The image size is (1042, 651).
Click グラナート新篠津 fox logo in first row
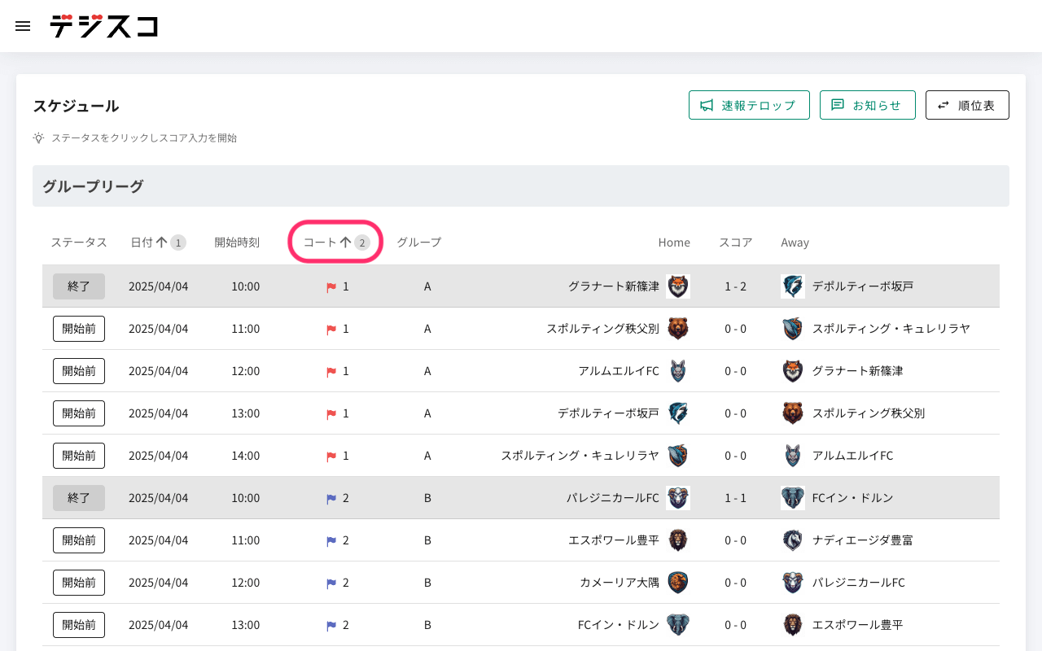(x=677, y=286)
